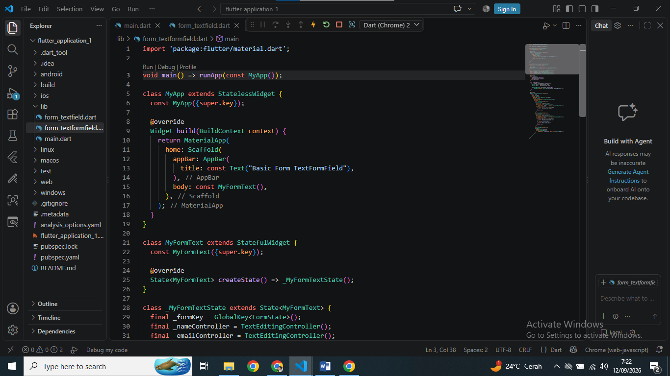Open the Flutter sidebar icon
The image size is (670, 376).
pos(13,157)
